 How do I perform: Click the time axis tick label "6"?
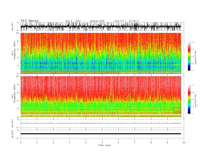[x=118, y=142]
